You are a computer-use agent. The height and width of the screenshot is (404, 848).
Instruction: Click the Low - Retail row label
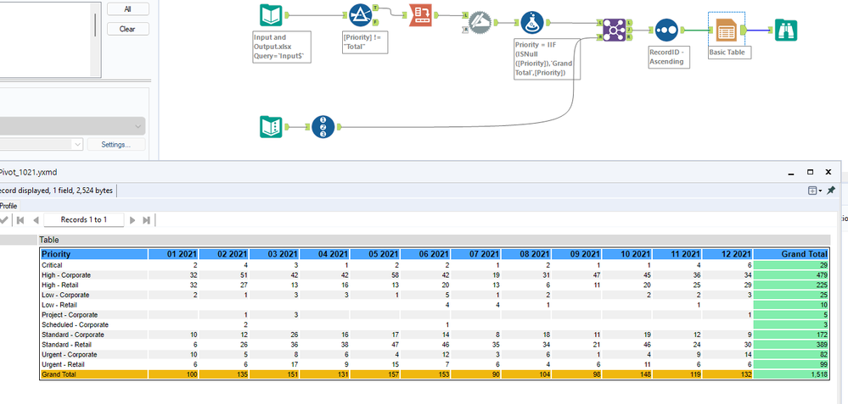coord(60,305)
